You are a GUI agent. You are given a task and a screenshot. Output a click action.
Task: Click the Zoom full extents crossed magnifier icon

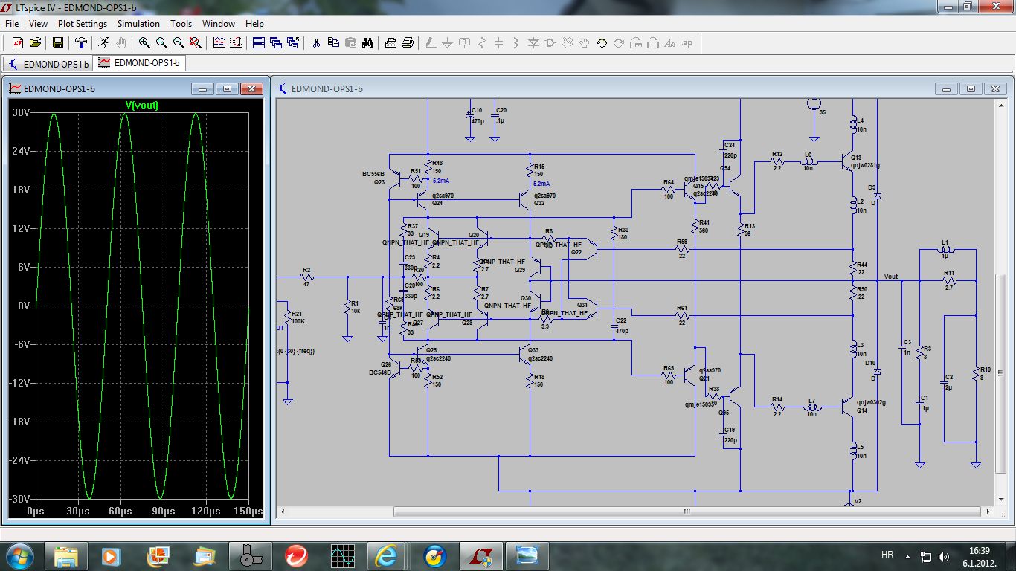(x=196, y=43)
